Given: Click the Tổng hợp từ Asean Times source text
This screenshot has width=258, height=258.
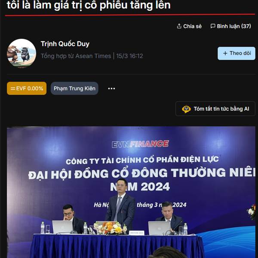Looking at the screenshot, I should coord(76,56).
